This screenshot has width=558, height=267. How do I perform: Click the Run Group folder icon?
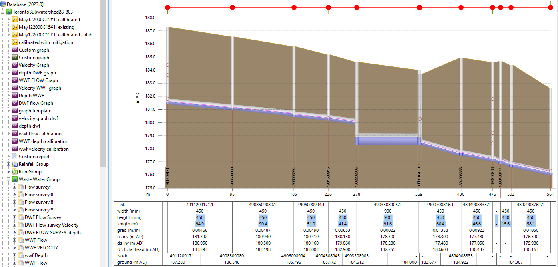point(15,172)
